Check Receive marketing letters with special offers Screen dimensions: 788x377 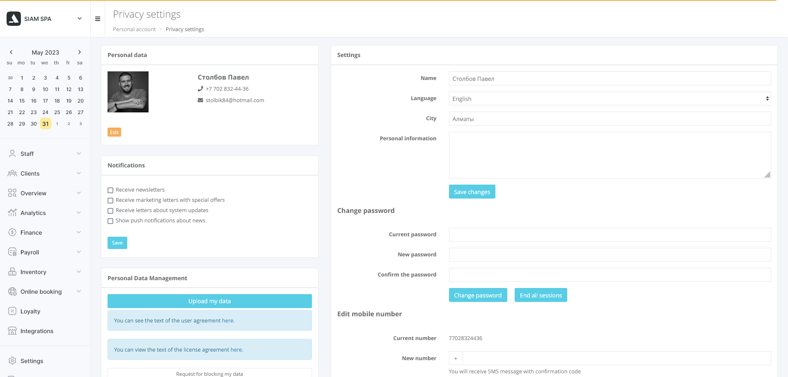pos(110,201)
